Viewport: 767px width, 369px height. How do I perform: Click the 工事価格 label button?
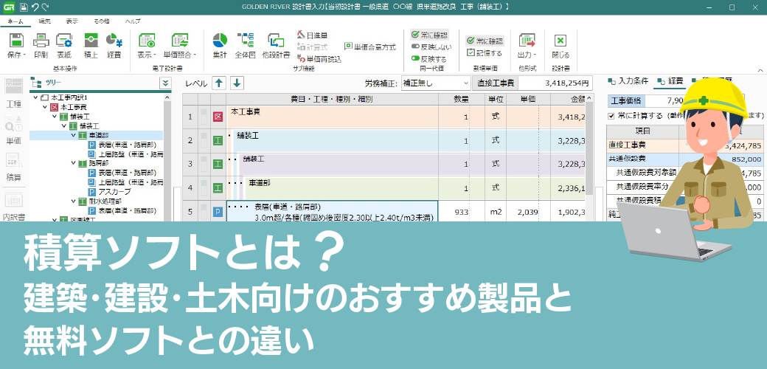coord(625,101)
